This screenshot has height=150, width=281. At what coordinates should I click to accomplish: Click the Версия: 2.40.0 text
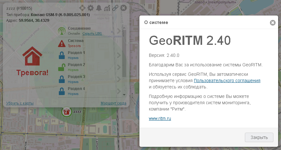coord(164,55)
